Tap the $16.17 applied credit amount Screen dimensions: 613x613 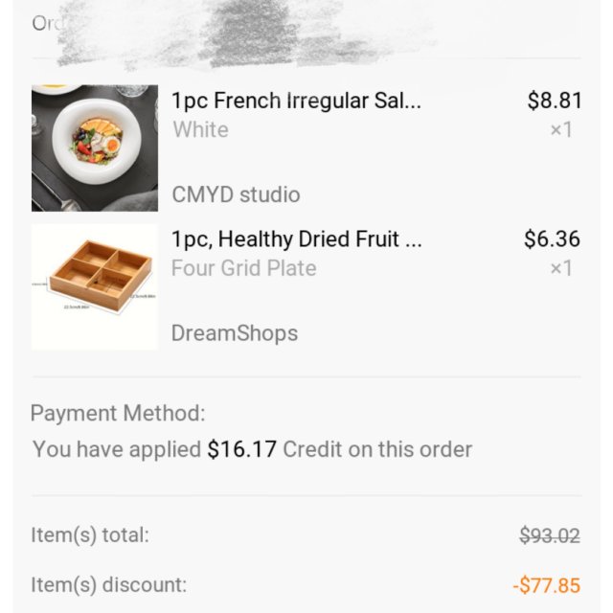241,449
